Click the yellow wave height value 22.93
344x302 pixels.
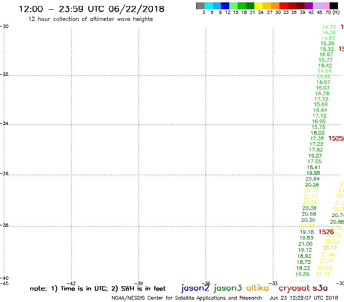pyautogui.click(x=324, y=267)
